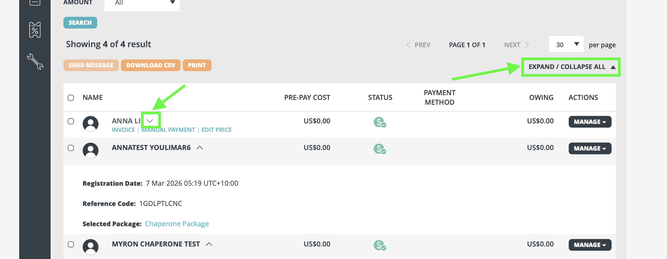Open Manage menu for Myron Chaperone Test
Screen dimensions: 667x259
click(590, 245)
